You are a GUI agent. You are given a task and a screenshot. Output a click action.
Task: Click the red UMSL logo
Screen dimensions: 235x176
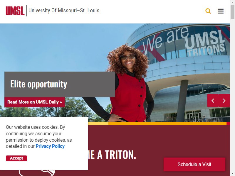tap(15, 11)
